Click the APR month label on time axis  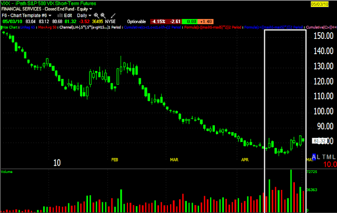click(x=245, y=160)
